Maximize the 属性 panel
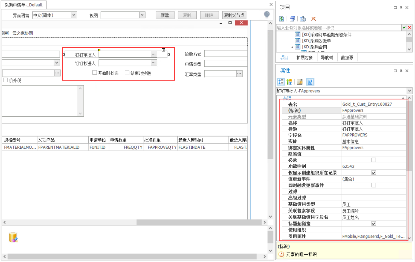Image resolution: width=415 pixels, height=262 pixels. pos(395,71)
